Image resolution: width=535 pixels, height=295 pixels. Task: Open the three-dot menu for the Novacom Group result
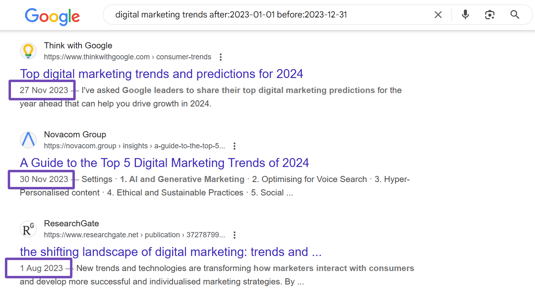pos(234,146)
